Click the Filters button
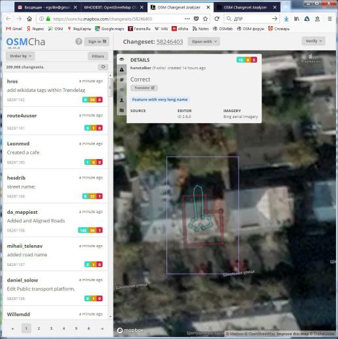The image size is (338, 339). [x=98, y=56]
